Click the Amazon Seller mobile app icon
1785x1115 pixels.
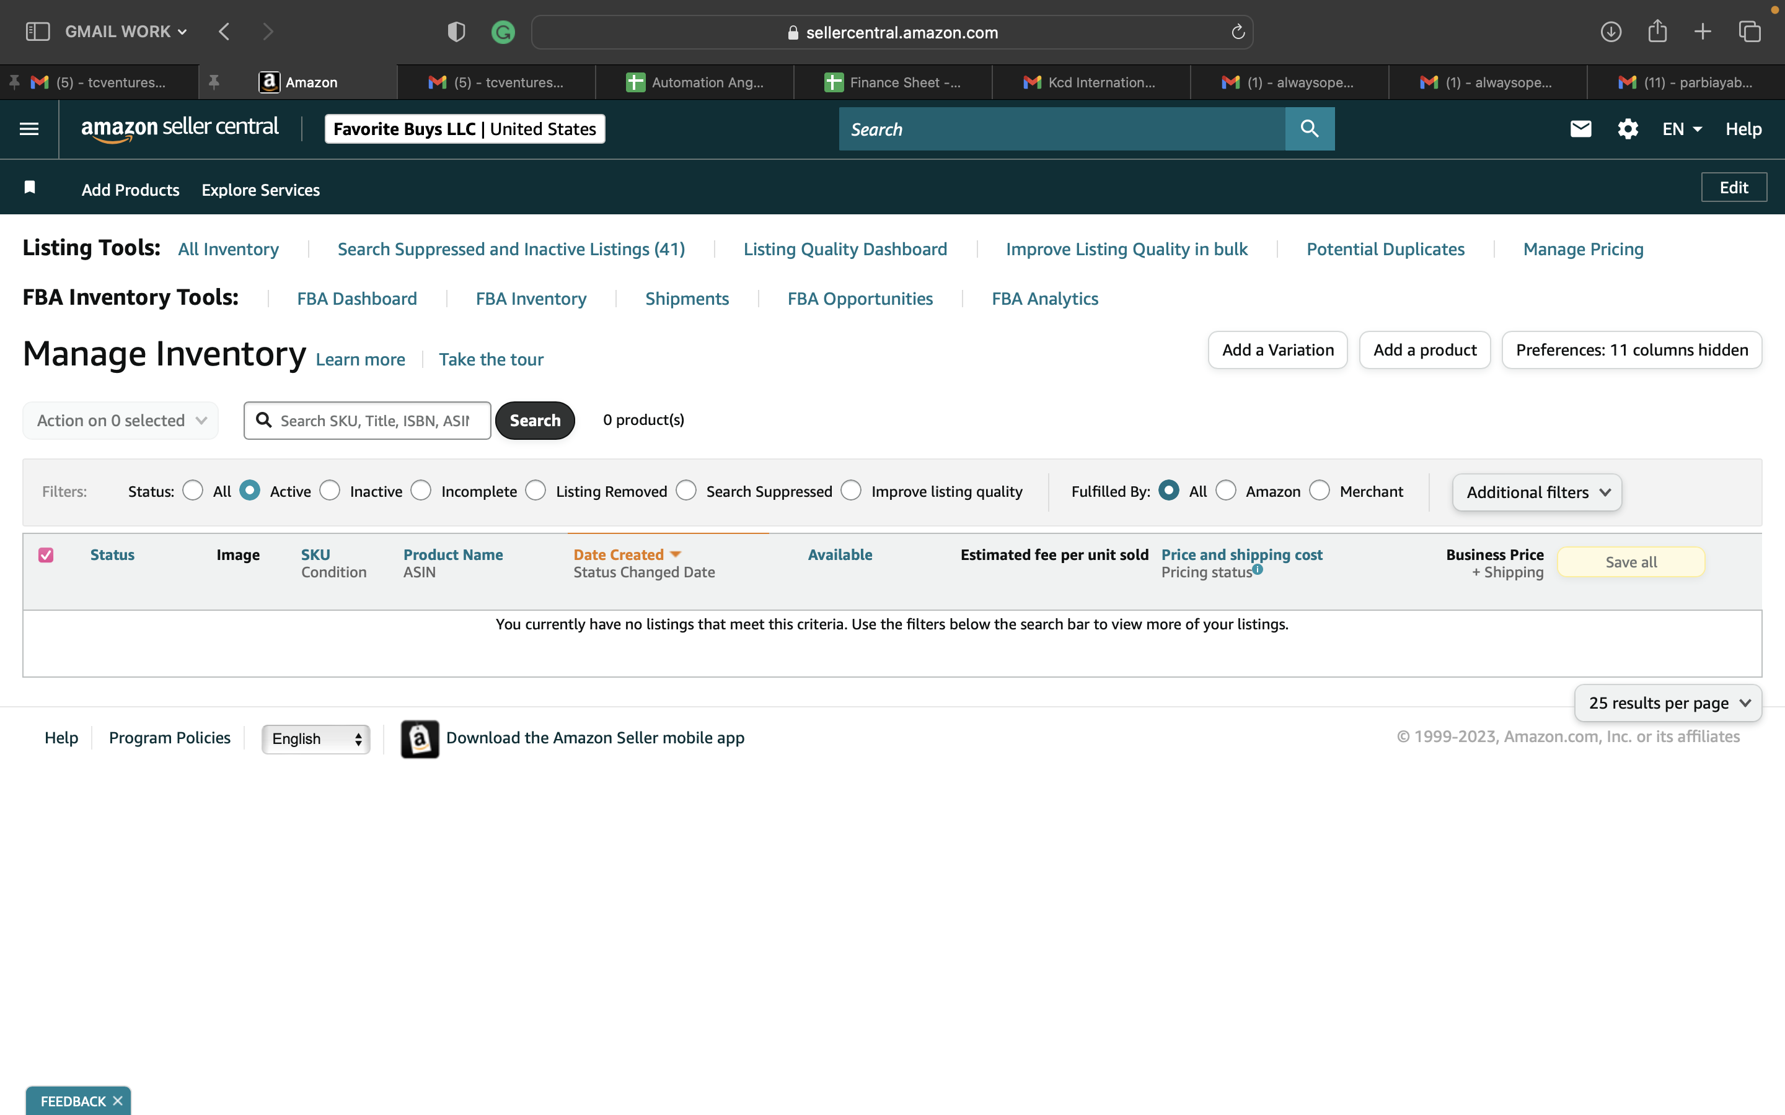coord(420,739)
